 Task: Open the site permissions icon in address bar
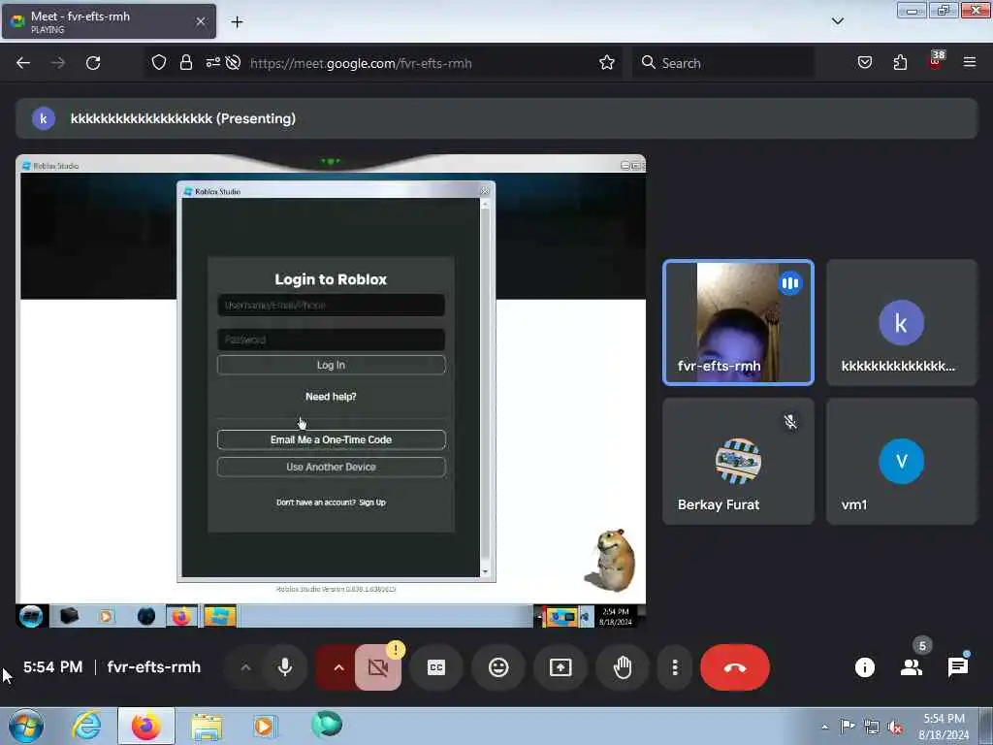coord(212,63)
